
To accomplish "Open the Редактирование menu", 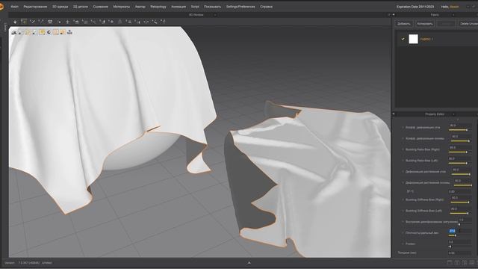I will (35, 7).
